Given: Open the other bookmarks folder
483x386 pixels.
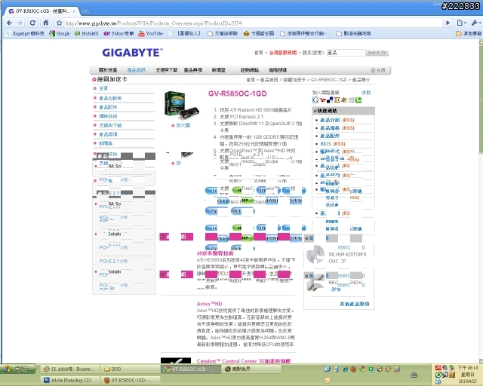Looking at the screenshot, I should (x=469, y=33).
